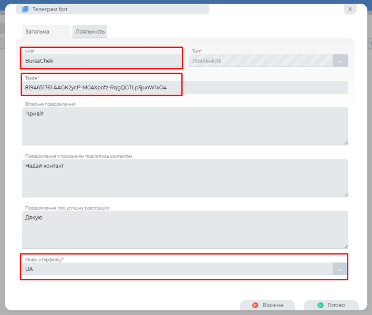372x315 pixels.
Task: Grab the resize handle of the Привіт textarea
Action: [346, 143]
